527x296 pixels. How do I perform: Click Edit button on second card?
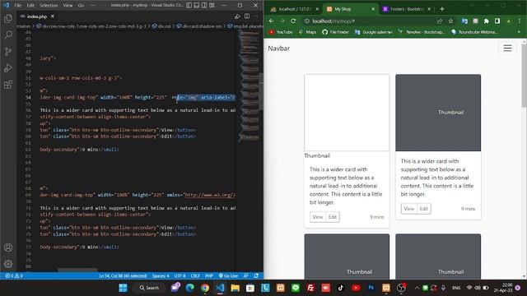point(424,209)
